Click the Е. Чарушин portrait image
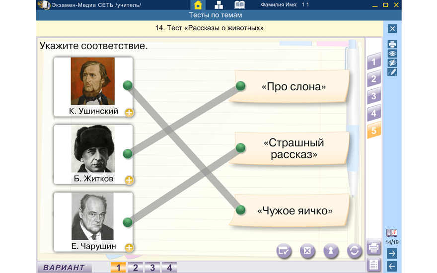The height and width of the screenshot is (273, 437). [92, 216]
